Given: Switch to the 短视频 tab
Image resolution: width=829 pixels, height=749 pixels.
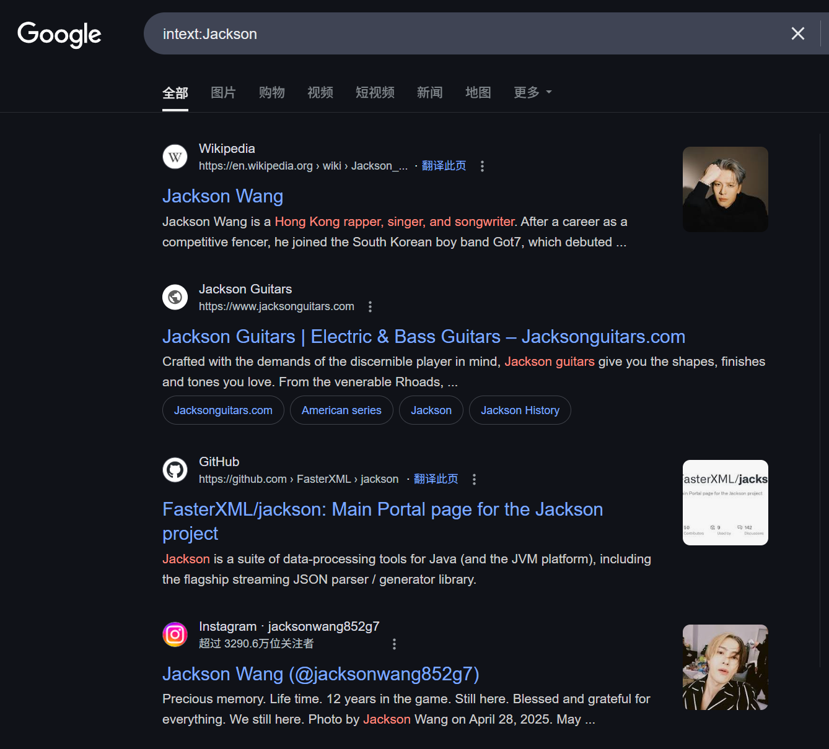Looking at the screenshot, I should click(375, 93).
